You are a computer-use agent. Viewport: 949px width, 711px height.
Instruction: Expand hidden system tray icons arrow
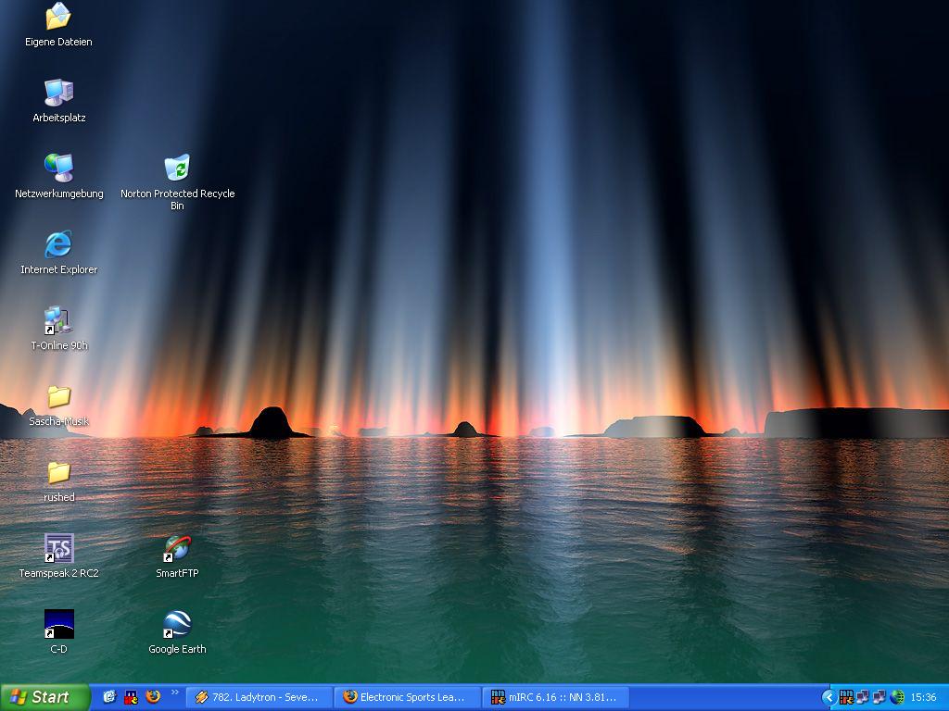click(828, 697)
